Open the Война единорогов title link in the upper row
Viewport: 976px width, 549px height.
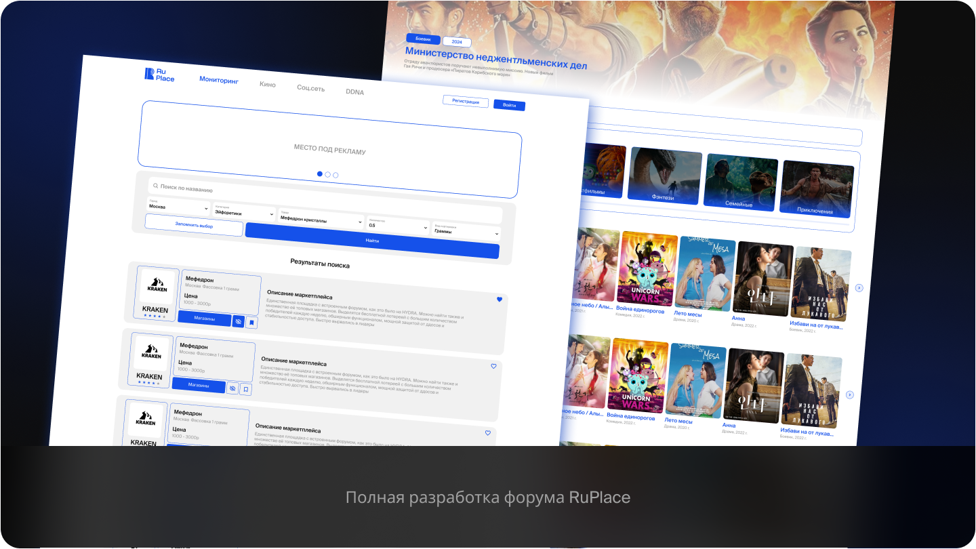(x=640, y=310)
